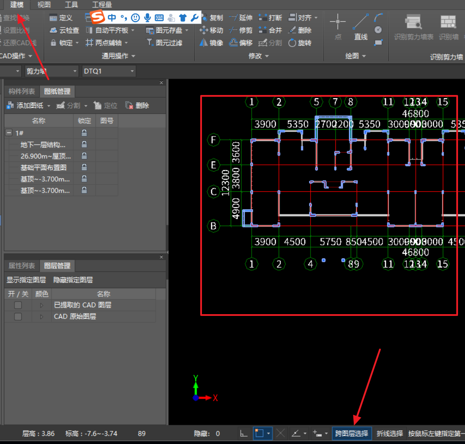
Task: Expand 已提取的 CAD 图层 color triangle
Action: point(41,305)
